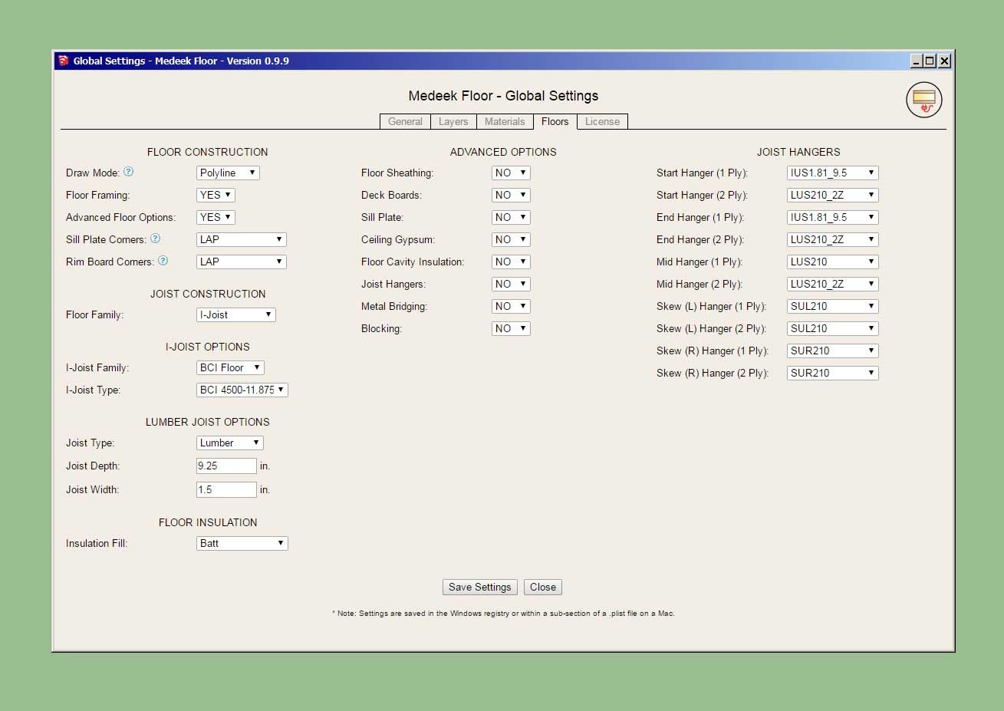
Task: Open the Skew (L) Hanger (1 Ply) dropdown
Action: tap(833, 306)
